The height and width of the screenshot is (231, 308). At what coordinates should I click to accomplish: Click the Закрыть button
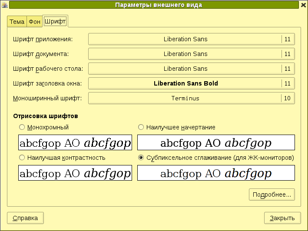[x=282, y=218]
